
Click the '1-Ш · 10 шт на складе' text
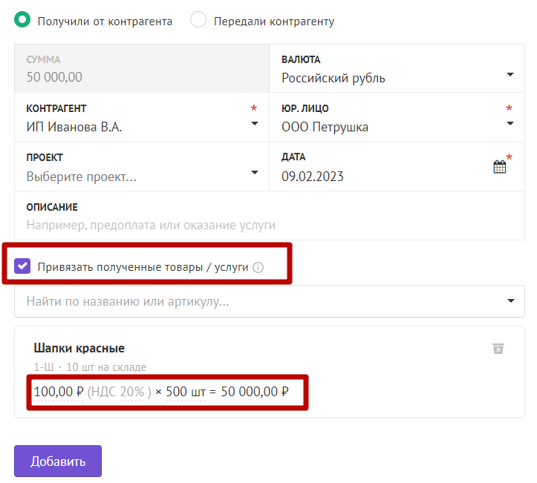tap(90, 367)
